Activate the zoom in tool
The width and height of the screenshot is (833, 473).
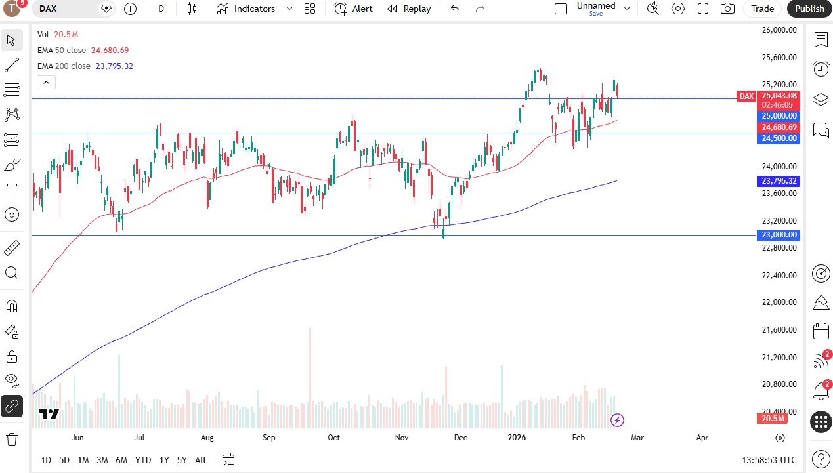tap(11, 273)
